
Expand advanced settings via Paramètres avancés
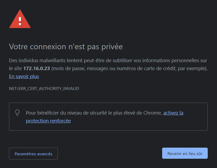point(33,153)
